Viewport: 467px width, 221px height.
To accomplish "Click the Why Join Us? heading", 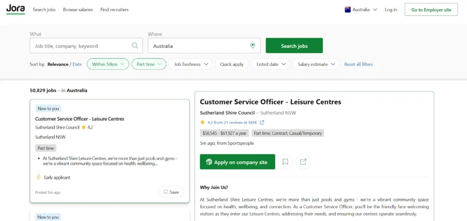I will [214, 187].
